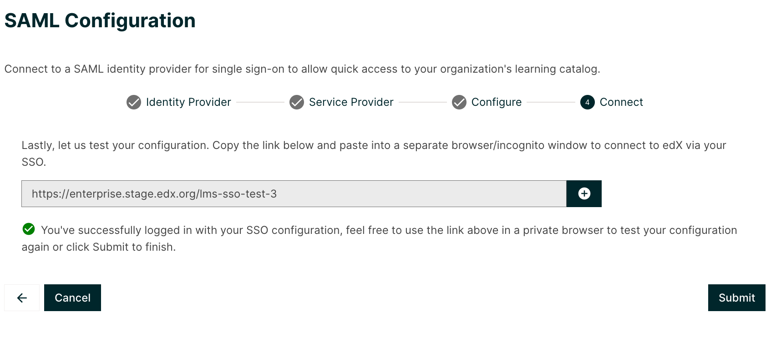Click the SAML Configuration heading

click(101, 20)
